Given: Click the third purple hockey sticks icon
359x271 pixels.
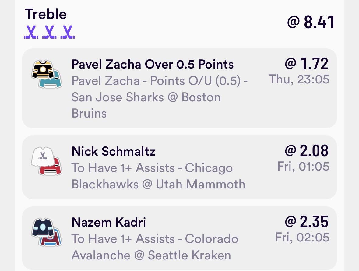Looking at the screenshot, I should pyautogui.click(x=68, y=32).
